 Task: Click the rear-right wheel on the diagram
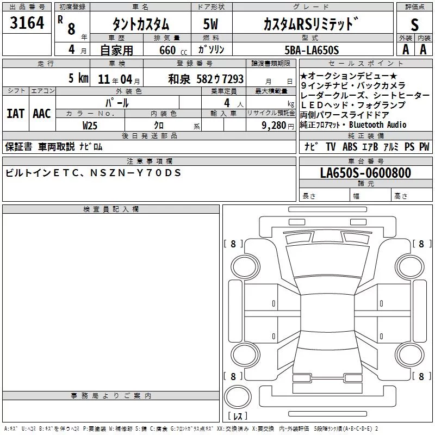pos(411,355)
